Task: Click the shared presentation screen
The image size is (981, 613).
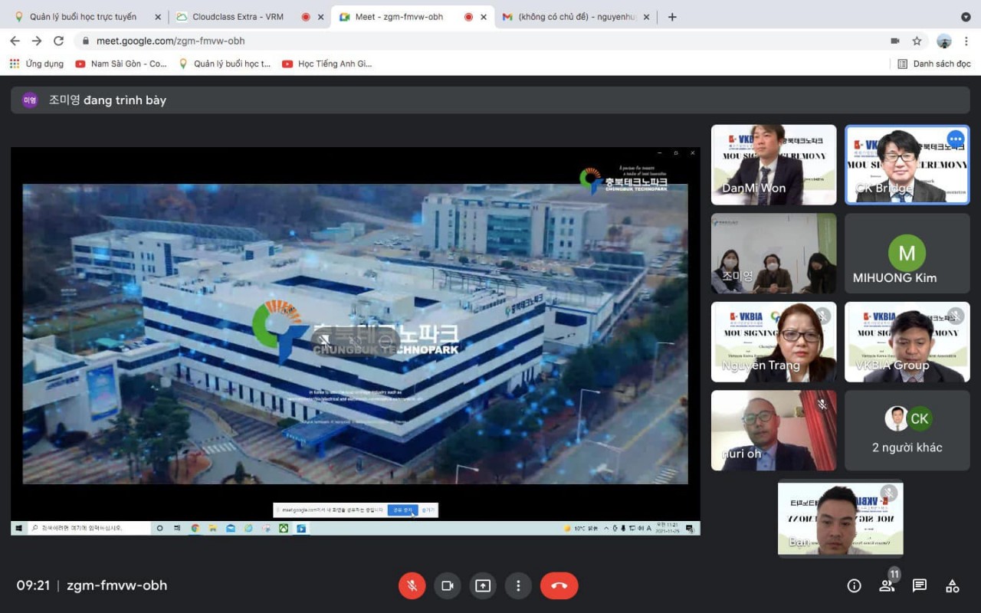Action: point(355,341)
